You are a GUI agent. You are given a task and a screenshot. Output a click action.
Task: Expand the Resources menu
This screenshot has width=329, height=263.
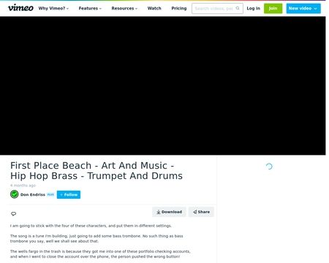point(124,8)
